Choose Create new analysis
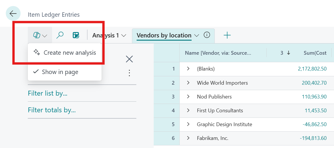The width and height of the screenshot is (334, 148). point(65,53)
